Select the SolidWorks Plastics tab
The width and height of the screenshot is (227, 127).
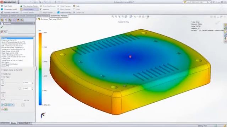[59, 16]
